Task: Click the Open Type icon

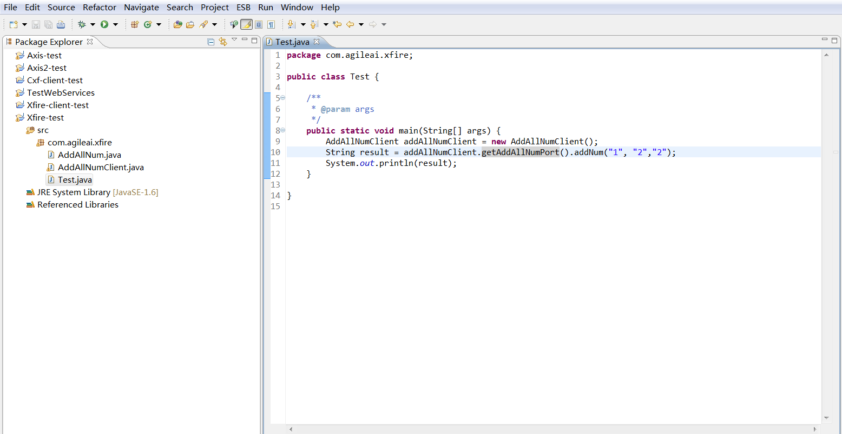Action: [x=177, y=24]
